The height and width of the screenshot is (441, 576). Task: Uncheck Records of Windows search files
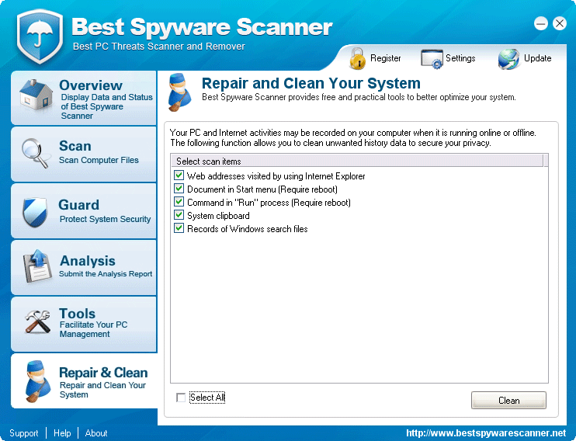179,228
